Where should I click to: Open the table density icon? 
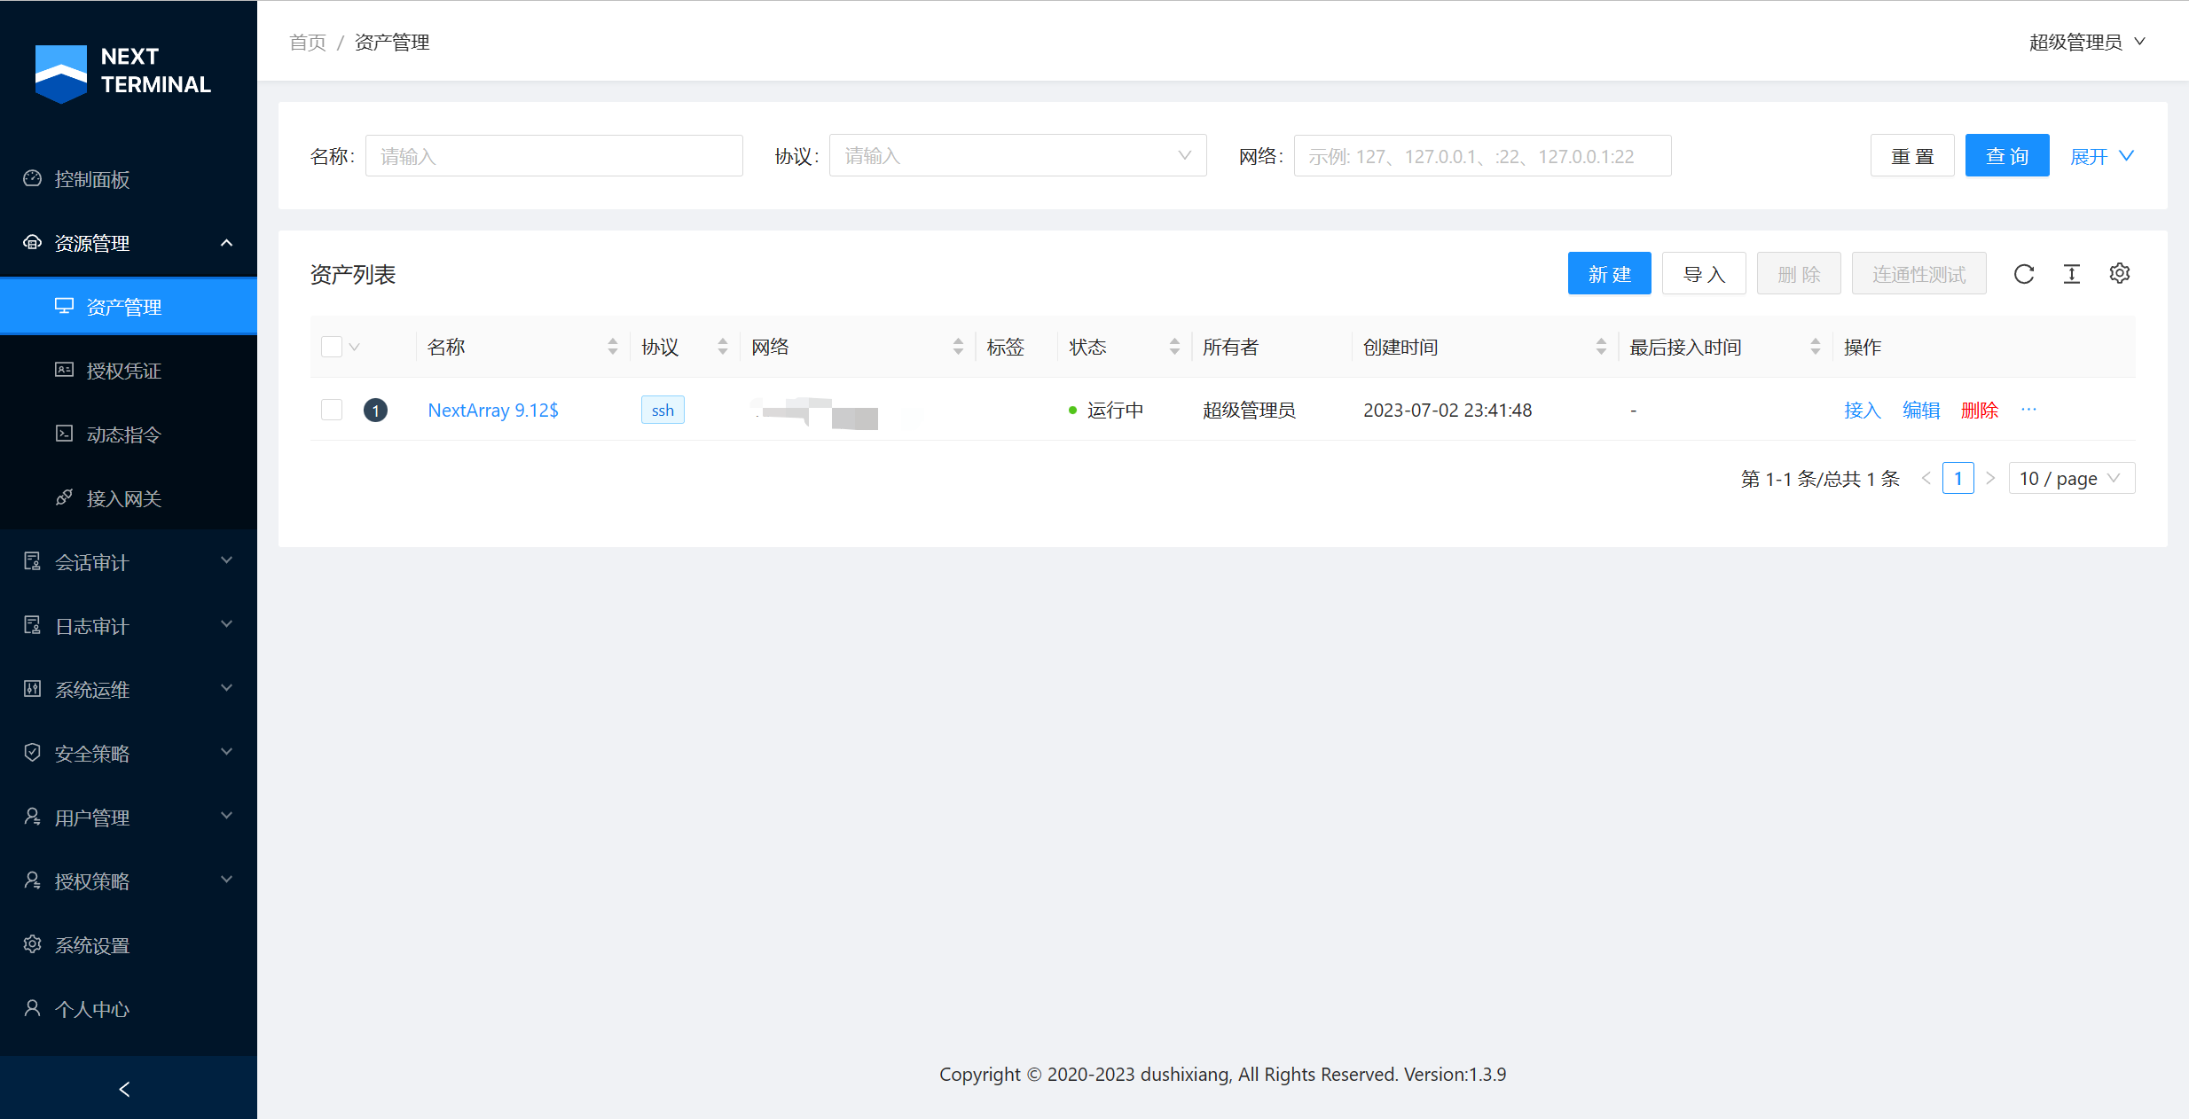click(x=2071, y=274)
